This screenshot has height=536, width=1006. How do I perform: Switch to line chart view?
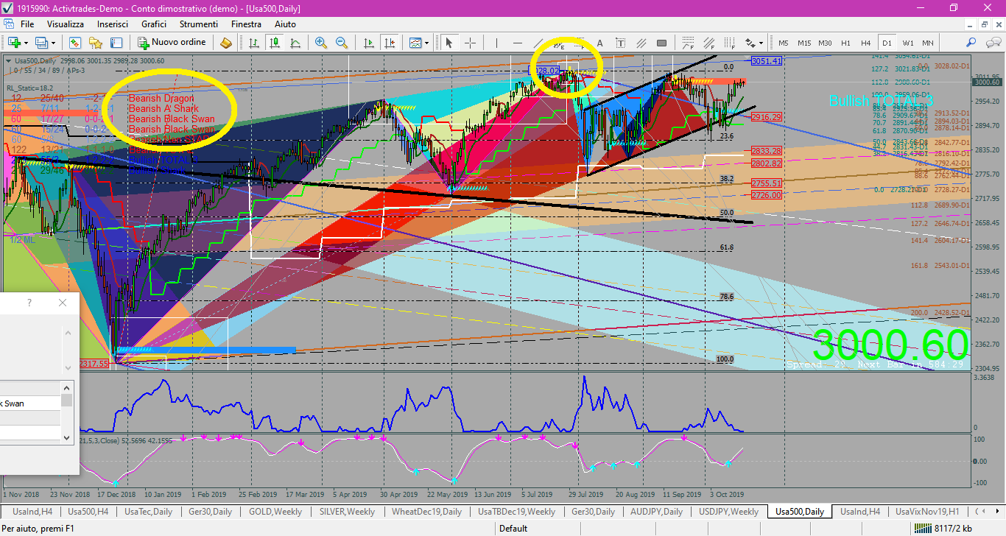point(295,43)
